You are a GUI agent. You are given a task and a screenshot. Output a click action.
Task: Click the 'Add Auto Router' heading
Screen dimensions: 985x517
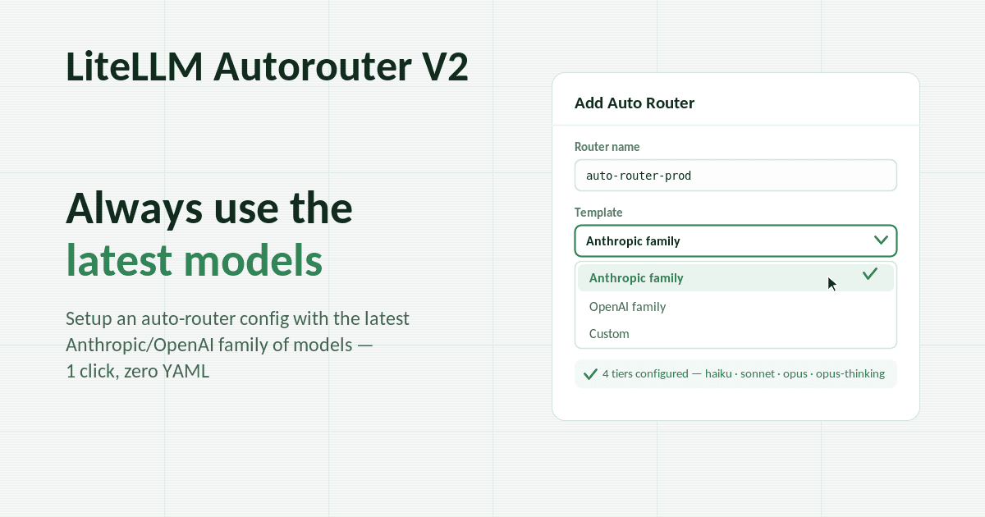pyautogui.click(x=635, y=103)
